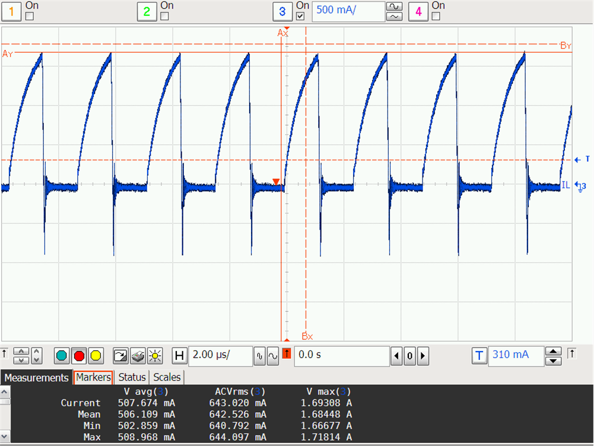Open the Print screenshot icon
Screen dimensions: 594x446
coord(136,356)
